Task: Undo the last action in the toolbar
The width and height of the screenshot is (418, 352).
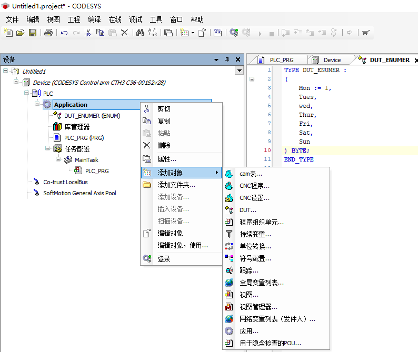Action: [x=64, y=33]
